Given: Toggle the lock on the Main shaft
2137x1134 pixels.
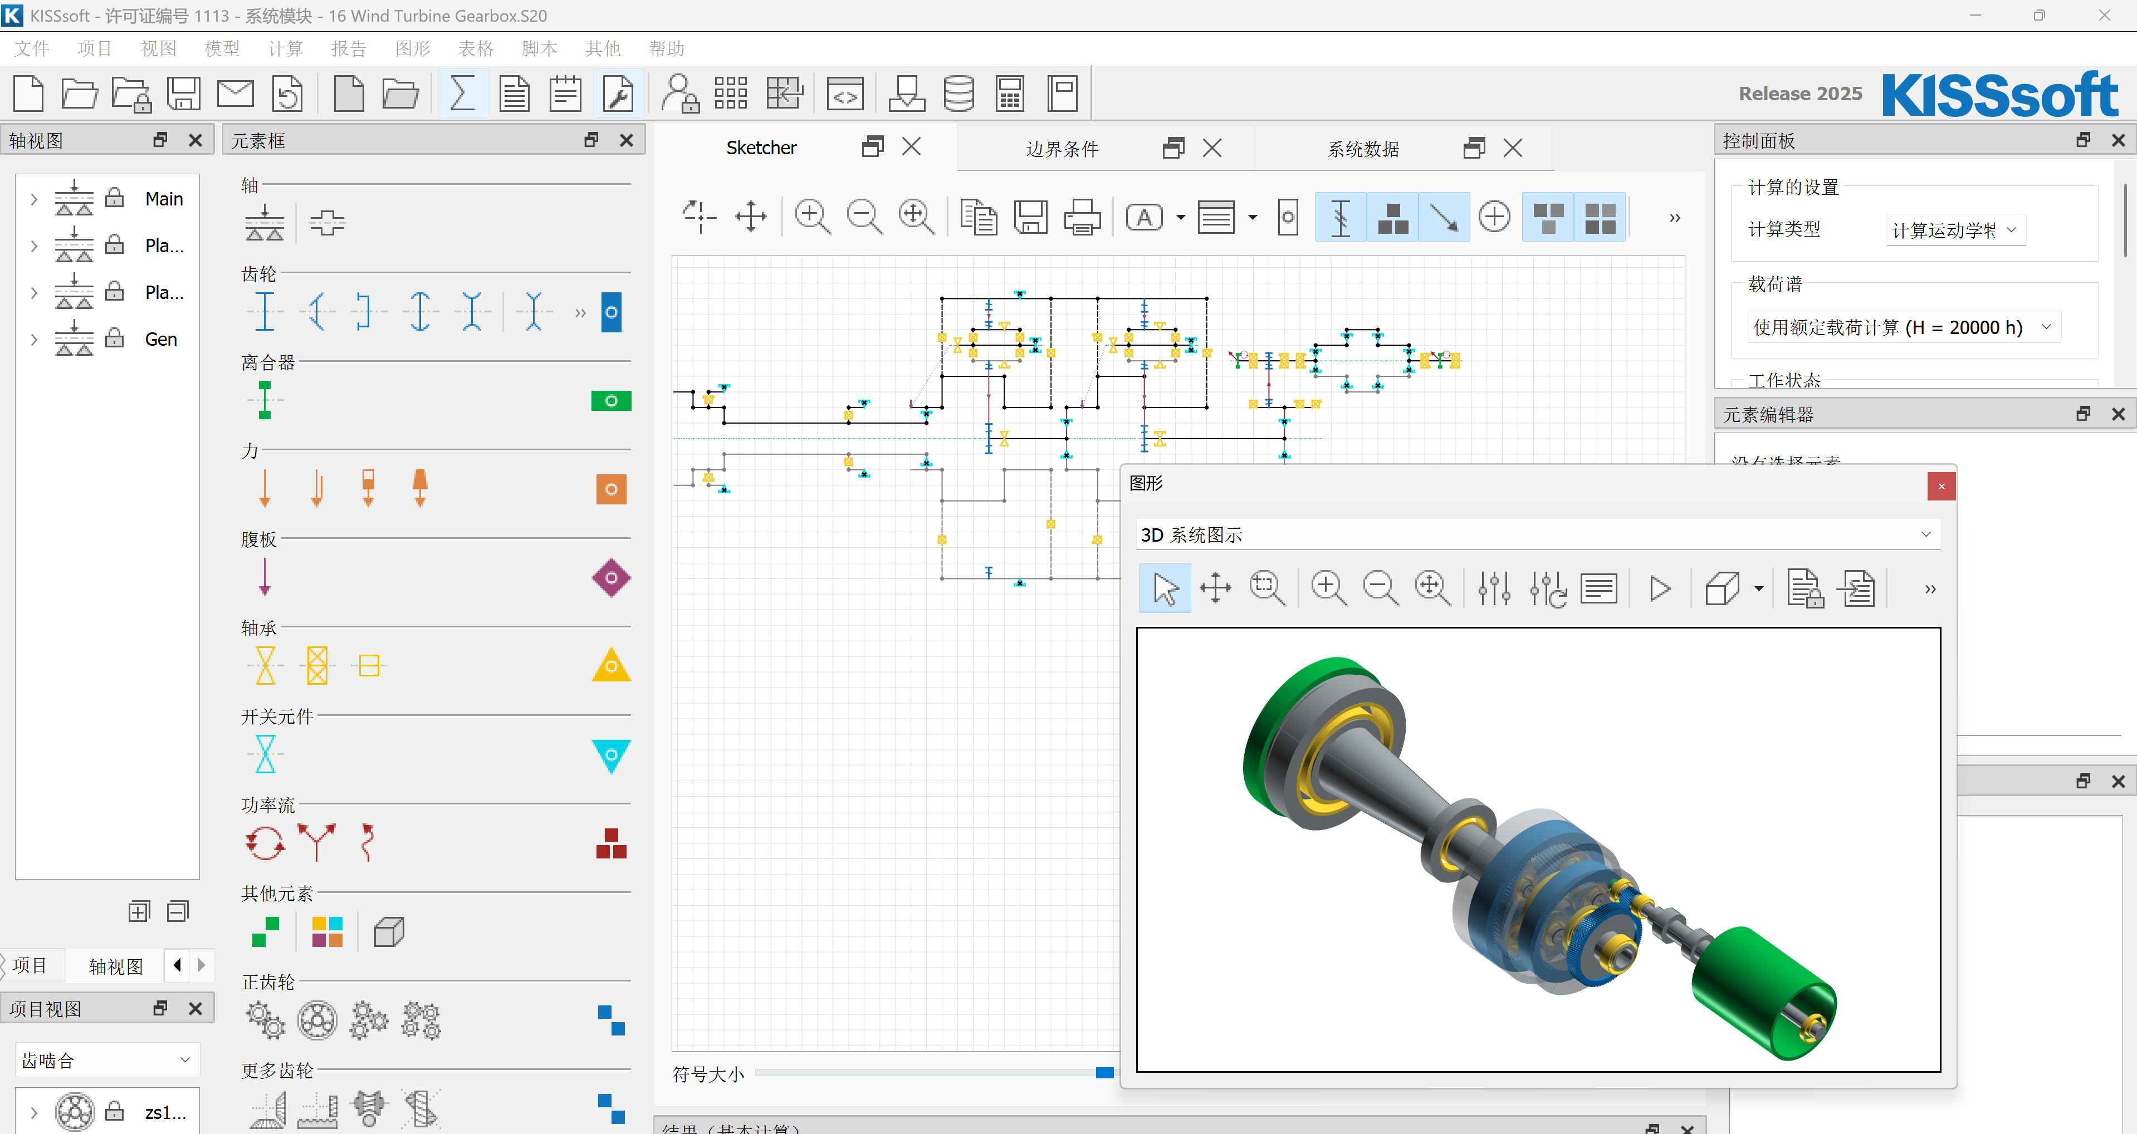Looking at the screenshot, I should click(x=115, y=197).
